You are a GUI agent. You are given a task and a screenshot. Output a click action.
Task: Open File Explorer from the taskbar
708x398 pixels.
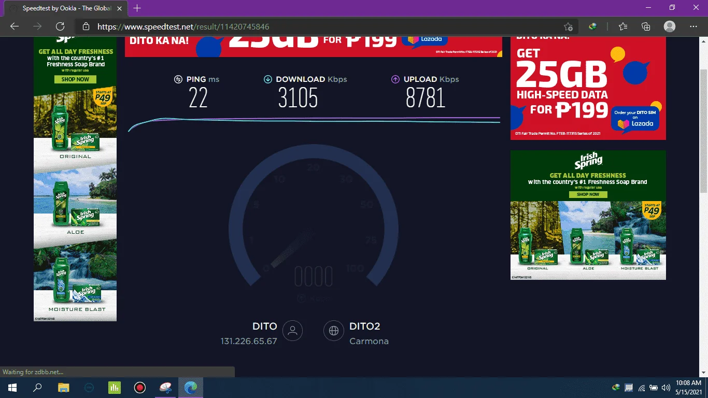(x=63, y=388)
